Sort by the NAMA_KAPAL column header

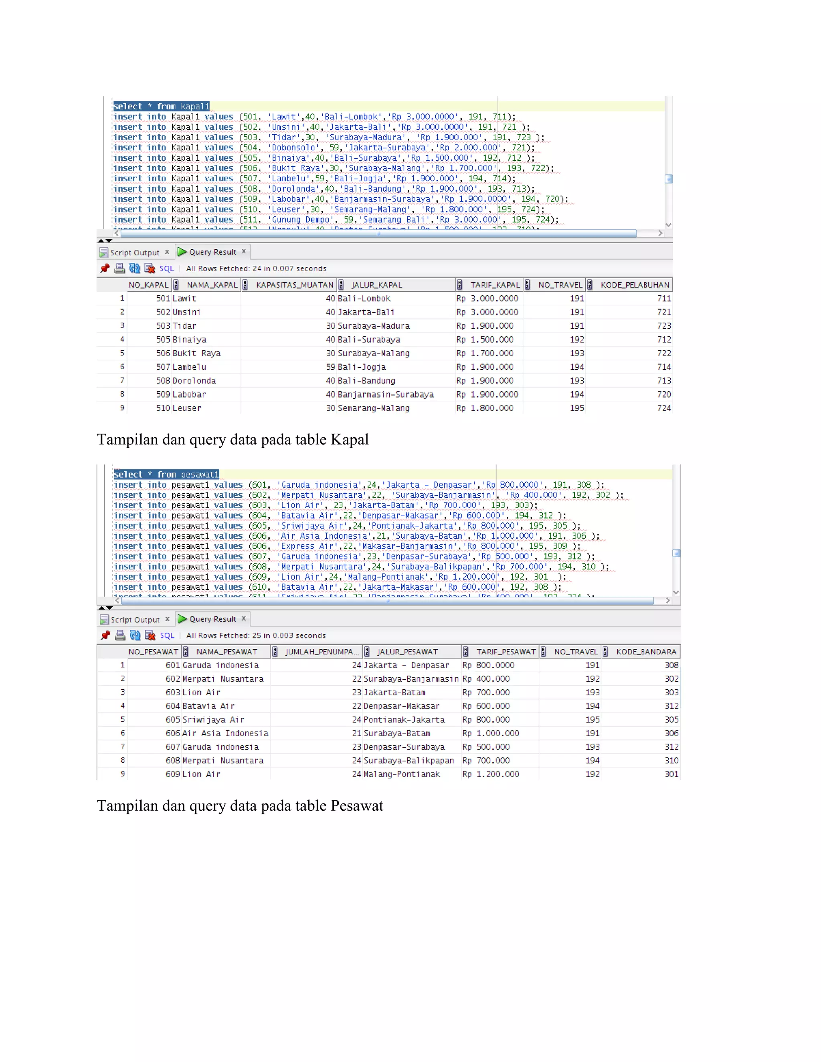(212, 285)
